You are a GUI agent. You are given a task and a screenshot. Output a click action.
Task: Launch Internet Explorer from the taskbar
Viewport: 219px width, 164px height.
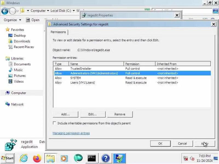pos(24,158)
